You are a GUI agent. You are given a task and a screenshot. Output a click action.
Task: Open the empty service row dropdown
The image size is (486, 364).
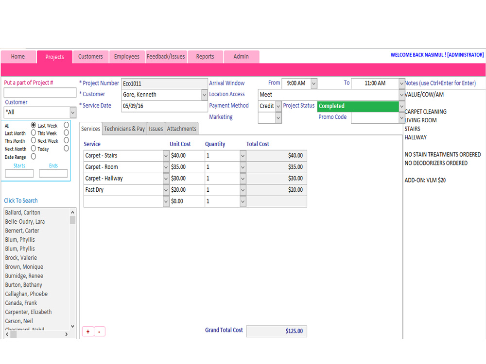coord(166,201)
